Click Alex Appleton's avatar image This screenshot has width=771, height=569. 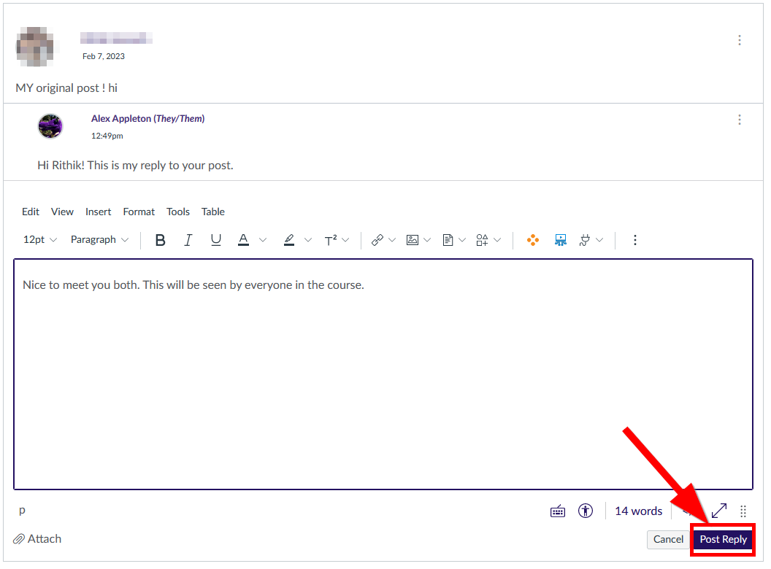(x=50, y=126)
